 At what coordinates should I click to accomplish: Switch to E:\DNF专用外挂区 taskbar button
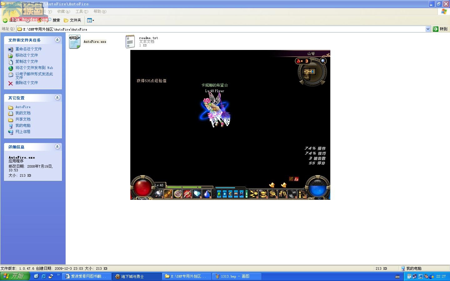[x=187, y=276]
